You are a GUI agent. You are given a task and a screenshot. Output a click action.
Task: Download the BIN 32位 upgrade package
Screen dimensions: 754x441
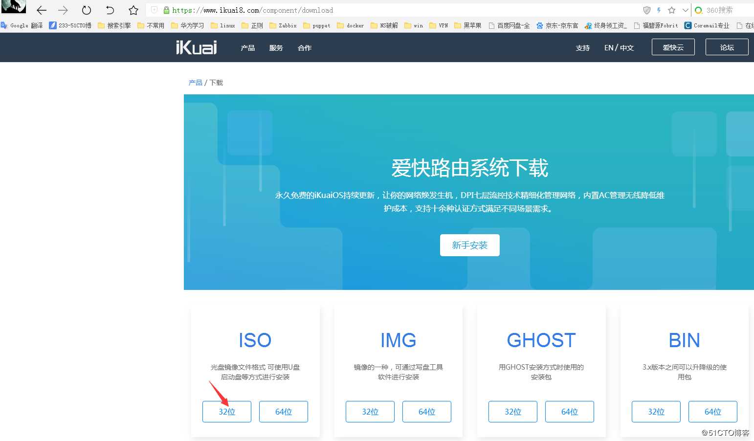point(656,412)
